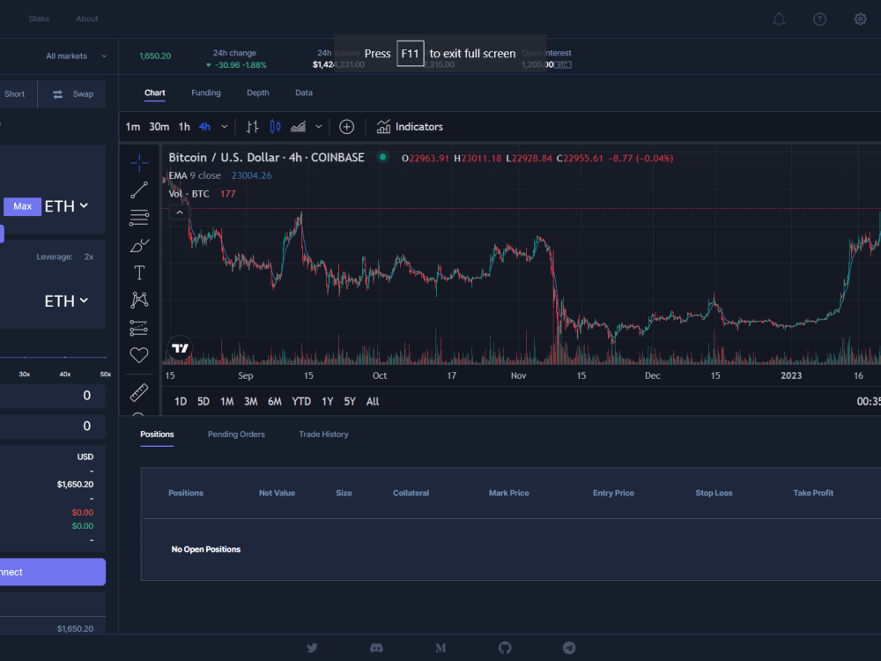Viewport: 881px width, 661px height.
Task: Set chart range to 3M
Action: [x=250, y=402]
